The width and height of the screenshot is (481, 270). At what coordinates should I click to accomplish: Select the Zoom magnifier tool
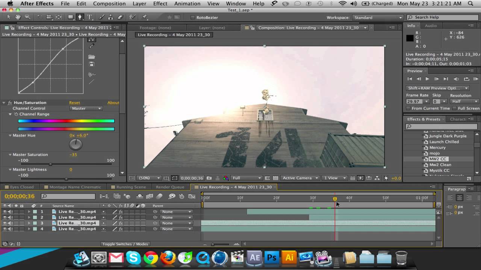[x=27, y=17]
